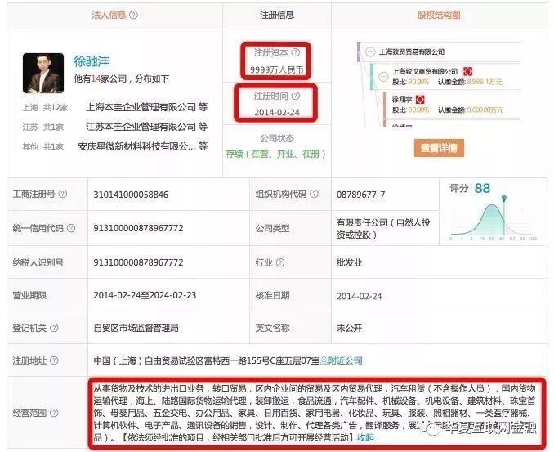Open 安庆星微新材料科技有限公... link
This screenshot has width=554, height=452.
[136, 146]
